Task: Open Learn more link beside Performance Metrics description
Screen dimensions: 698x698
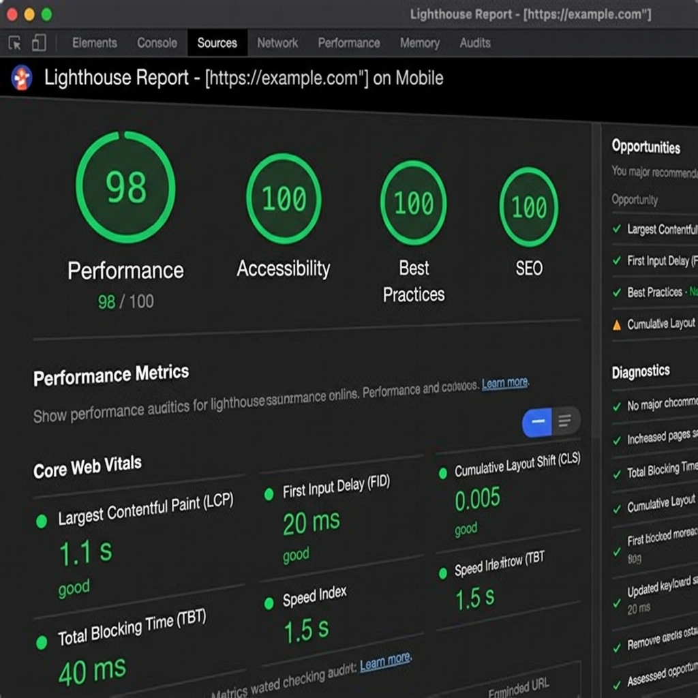Action: click(505, 383)
